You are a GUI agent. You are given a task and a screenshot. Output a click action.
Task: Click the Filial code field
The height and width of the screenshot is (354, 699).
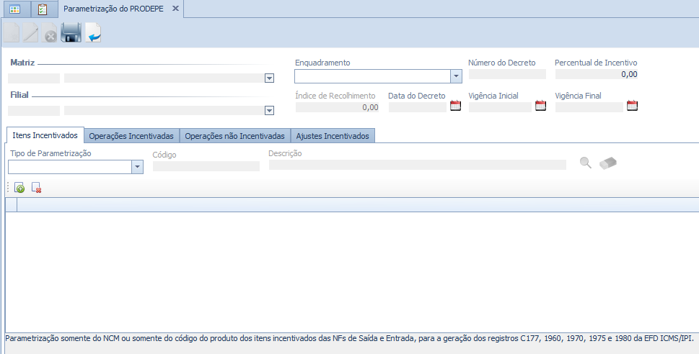coord(34,111)
